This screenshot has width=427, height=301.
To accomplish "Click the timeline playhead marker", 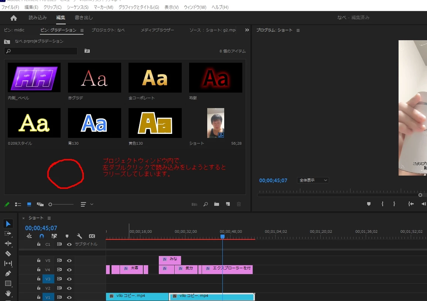I will pyautogui.click(x=222, y=236).
